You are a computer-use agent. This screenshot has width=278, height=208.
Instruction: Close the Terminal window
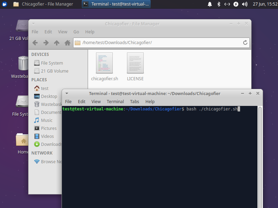point(258,93)
